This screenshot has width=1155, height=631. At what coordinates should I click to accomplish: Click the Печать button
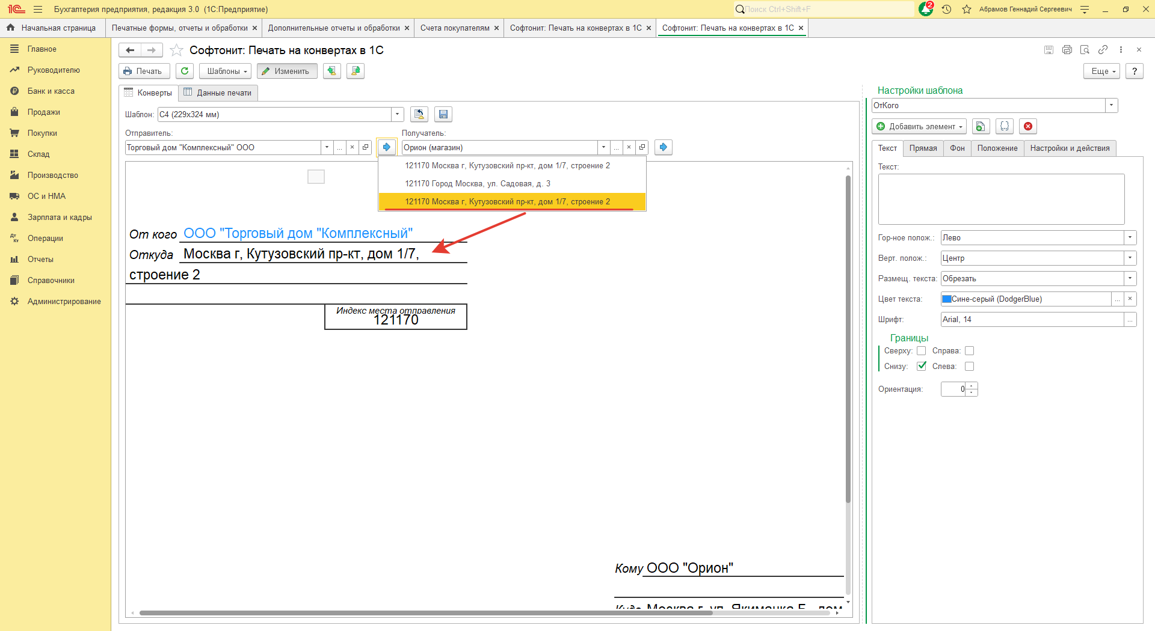(144, 71)
